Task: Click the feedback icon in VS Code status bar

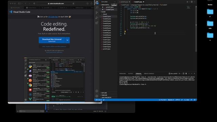Action: [x=192, y=100]
